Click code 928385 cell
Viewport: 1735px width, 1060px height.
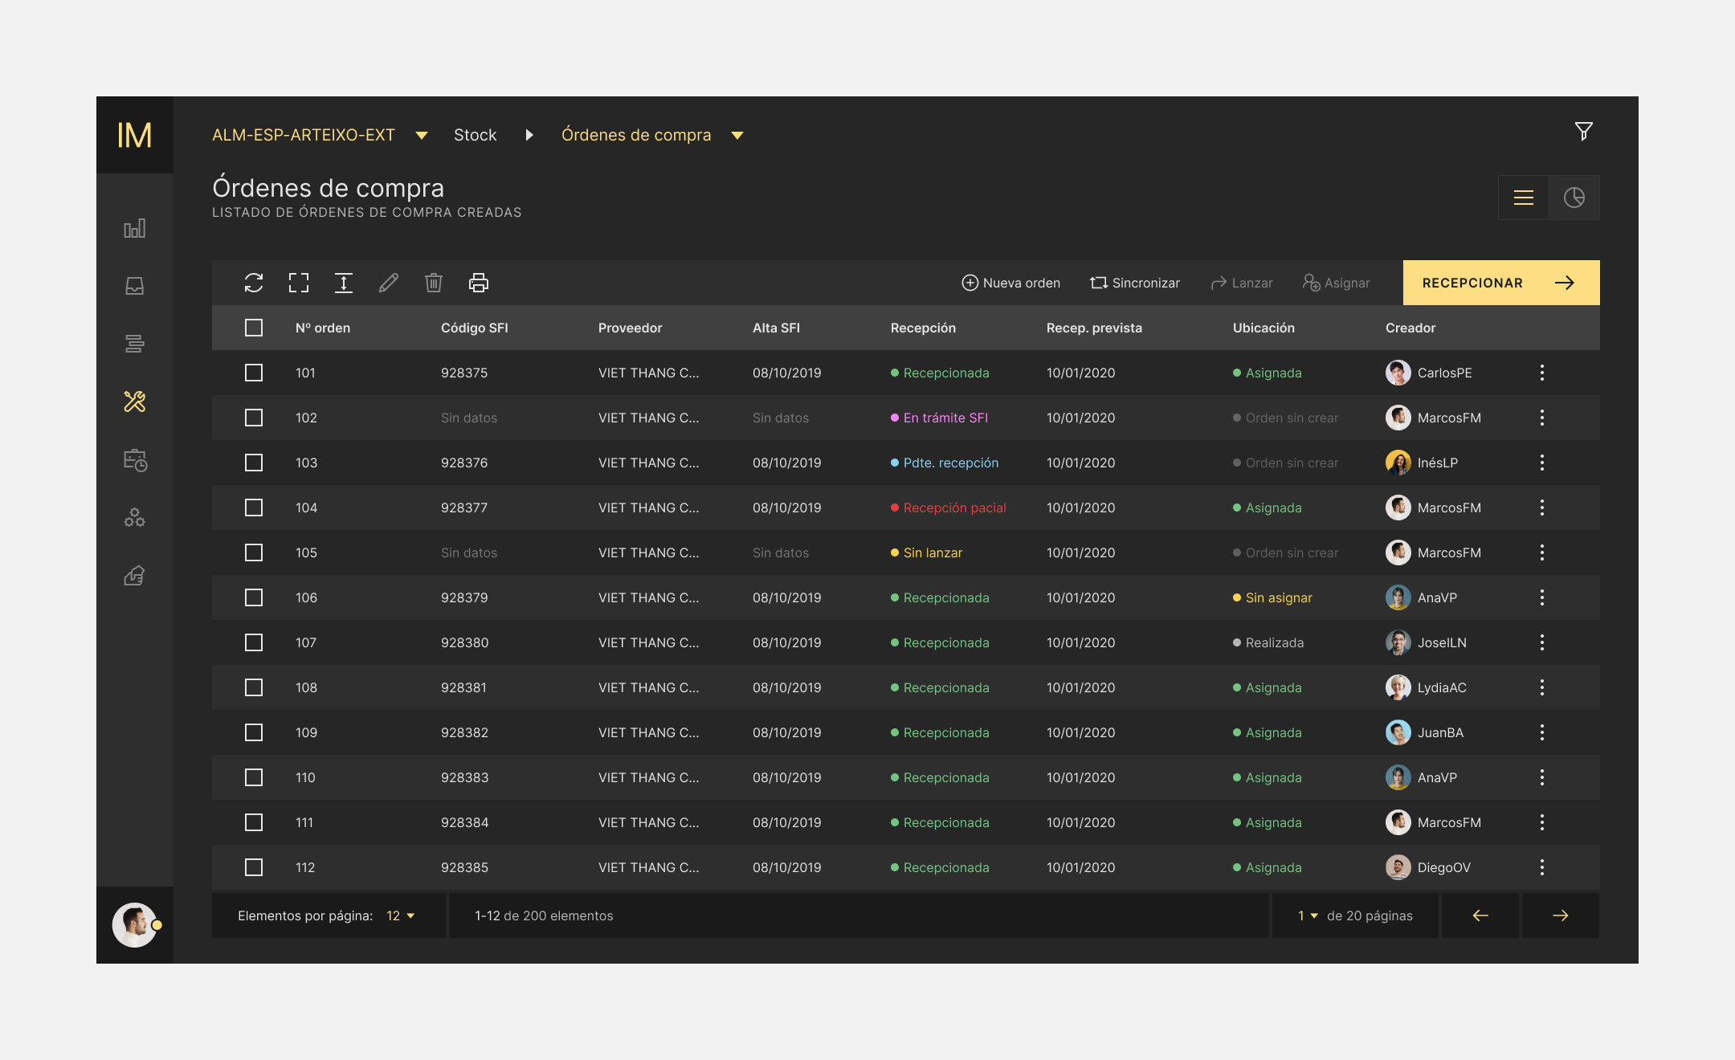click(464, 867)
